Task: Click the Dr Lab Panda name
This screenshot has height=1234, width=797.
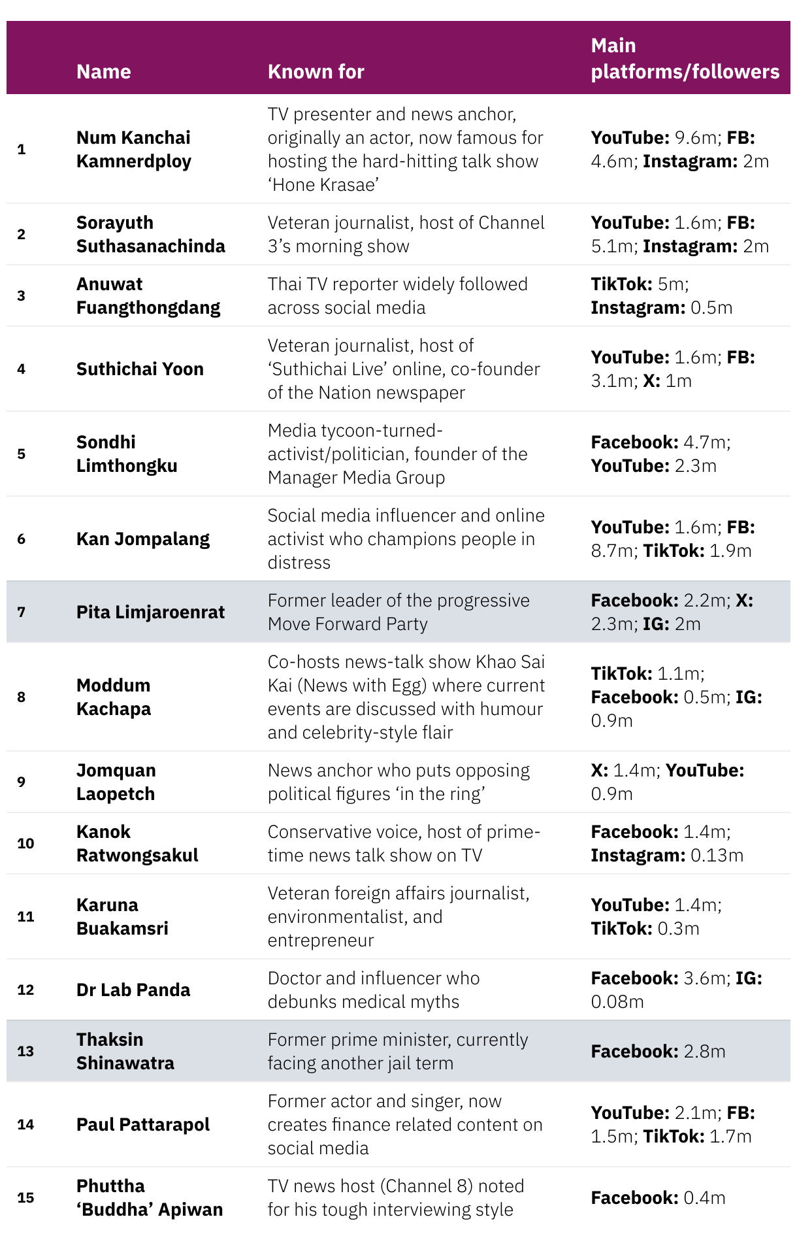Action: 133,990
